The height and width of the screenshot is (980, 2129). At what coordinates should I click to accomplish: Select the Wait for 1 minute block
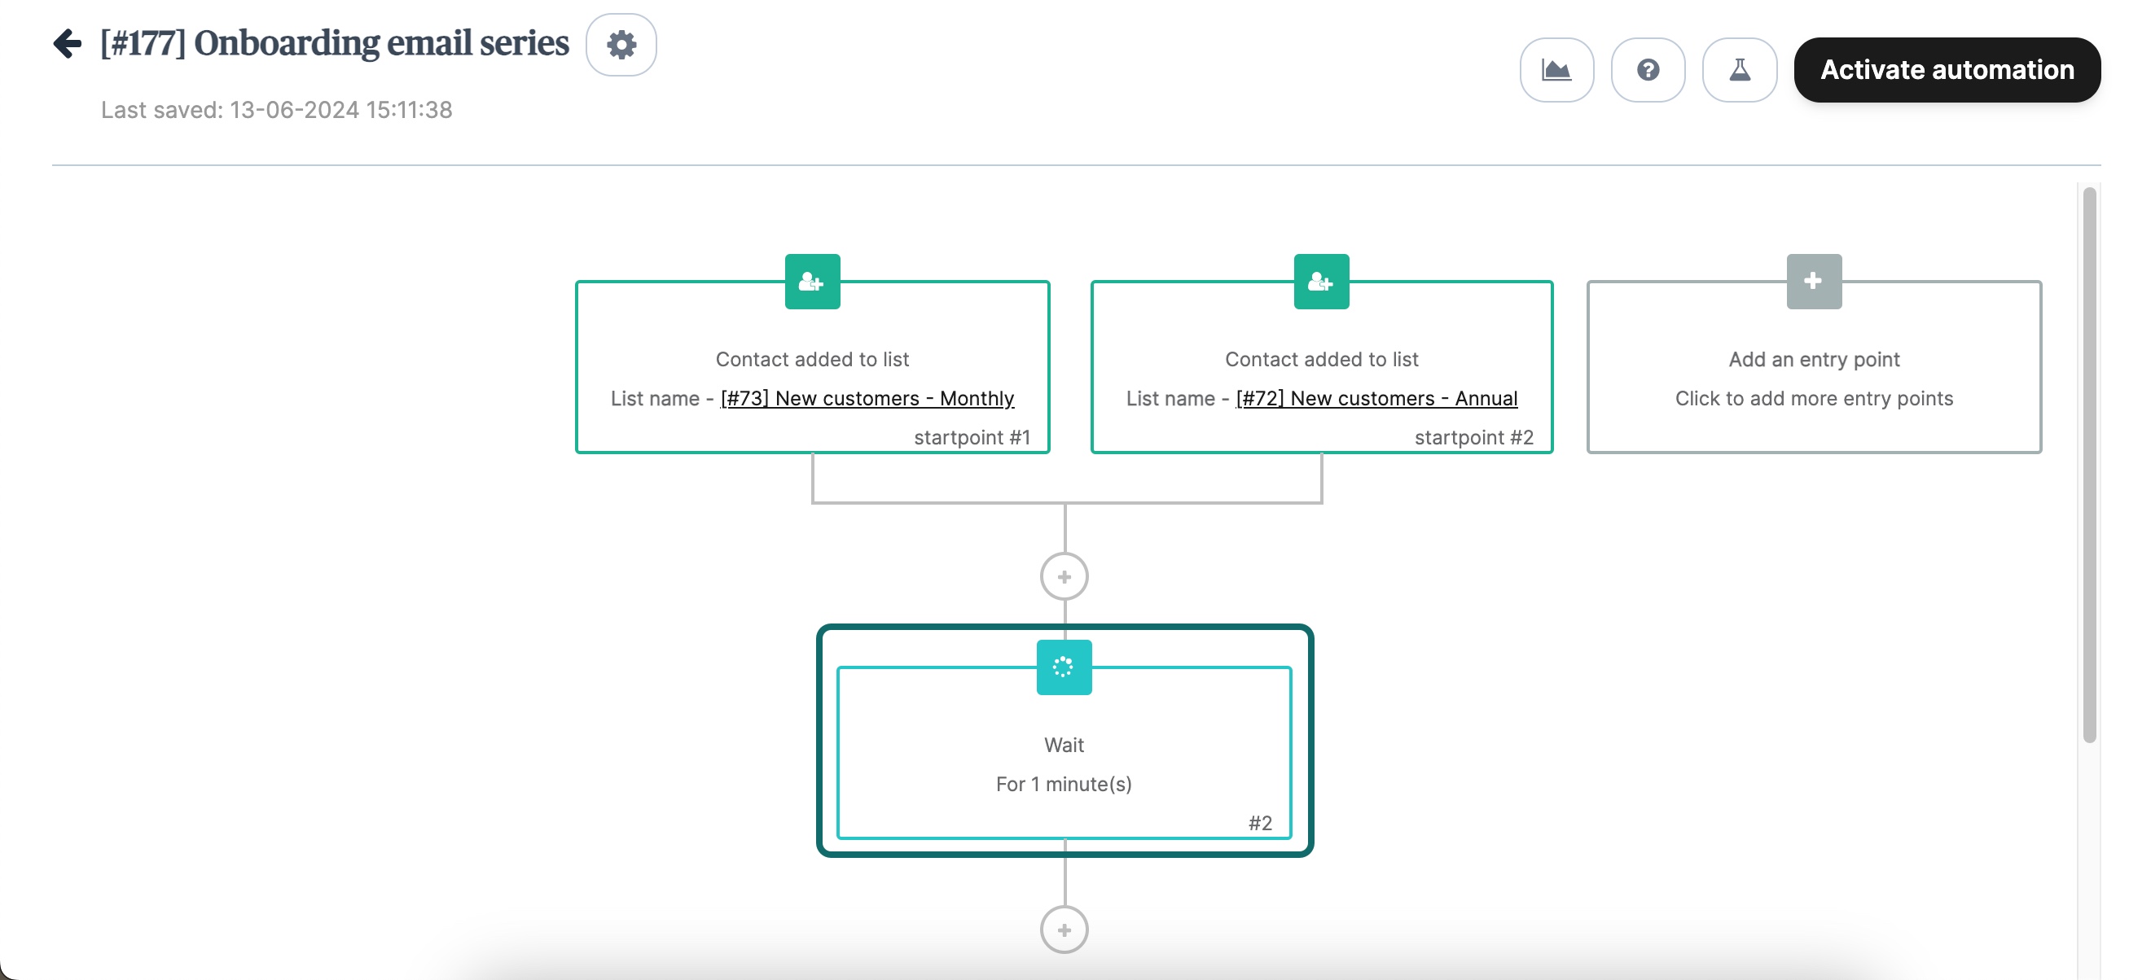(x=1064, y=764)
